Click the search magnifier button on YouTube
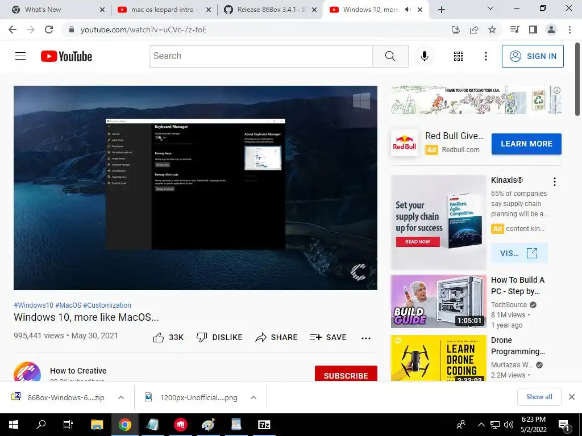The width and height of the screenshot is (582, 436). tap(390, 56)
